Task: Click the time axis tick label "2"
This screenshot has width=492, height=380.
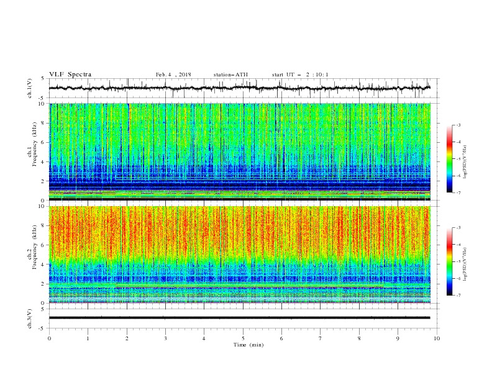Action: (127, 338)
